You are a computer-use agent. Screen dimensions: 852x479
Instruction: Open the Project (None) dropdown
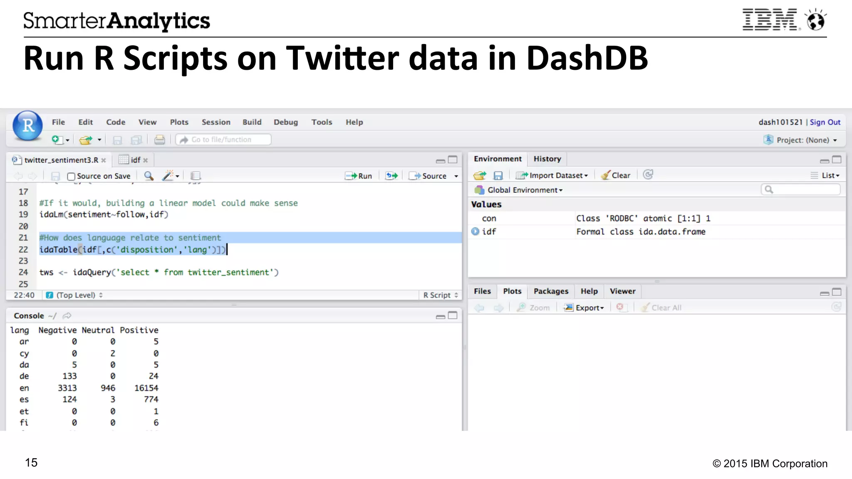coord(800,140)
